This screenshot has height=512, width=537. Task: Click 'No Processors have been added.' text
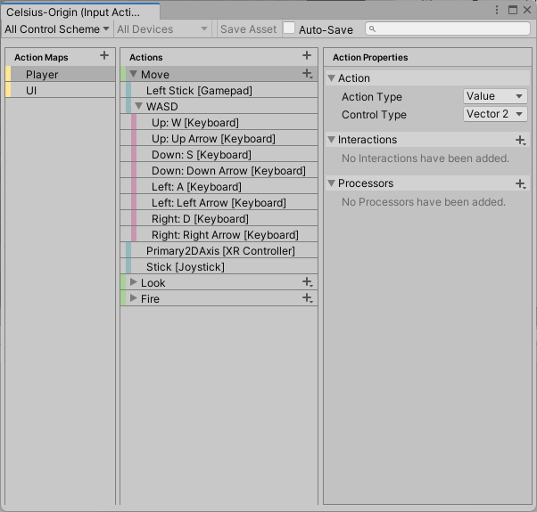click(424, 202)
